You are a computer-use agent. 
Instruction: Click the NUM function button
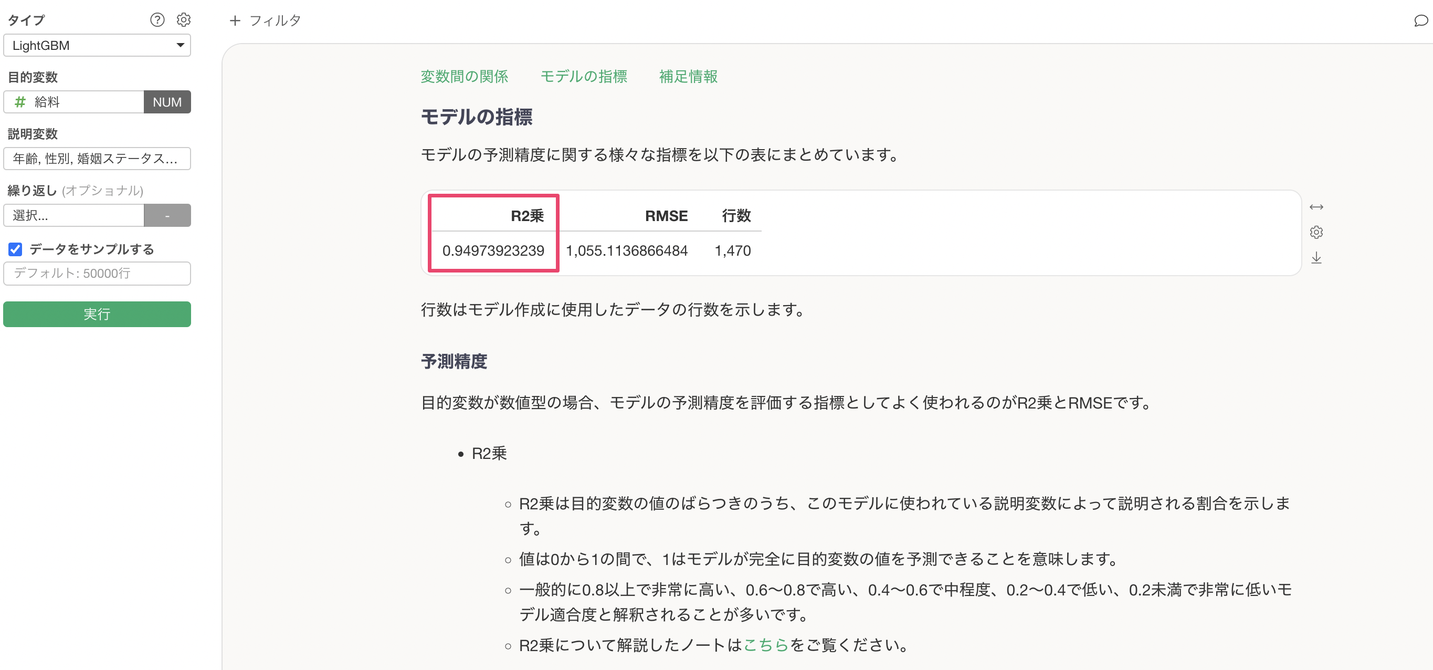[167, 102]
